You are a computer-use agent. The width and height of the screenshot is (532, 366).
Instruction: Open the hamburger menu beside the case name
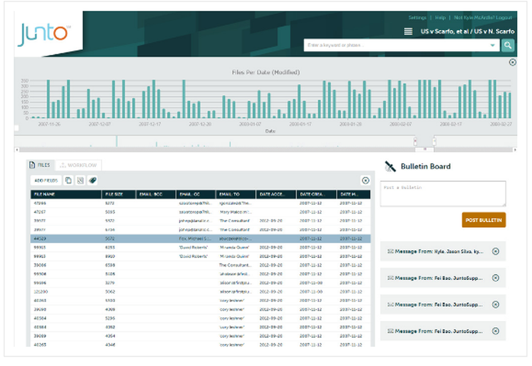point(408,31)
